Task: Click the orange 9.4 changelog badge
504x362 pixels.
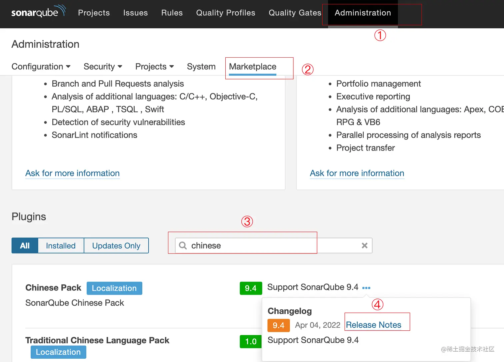Action: click(x=278, y=325)
